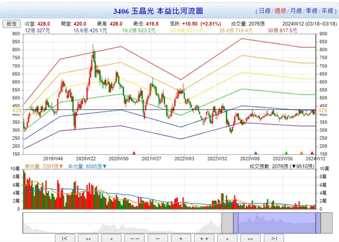Click the 30倍:817.5元 red legend label
The image size is (339, 242).
point(282,31)
